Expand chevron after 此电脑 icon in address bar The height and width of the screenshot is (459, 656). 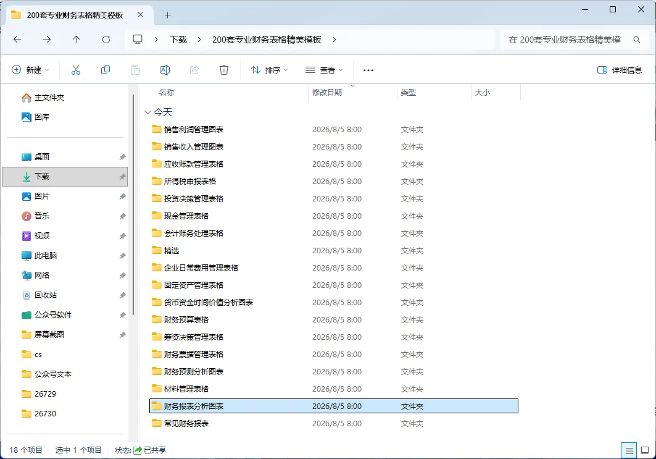point(156,40)
